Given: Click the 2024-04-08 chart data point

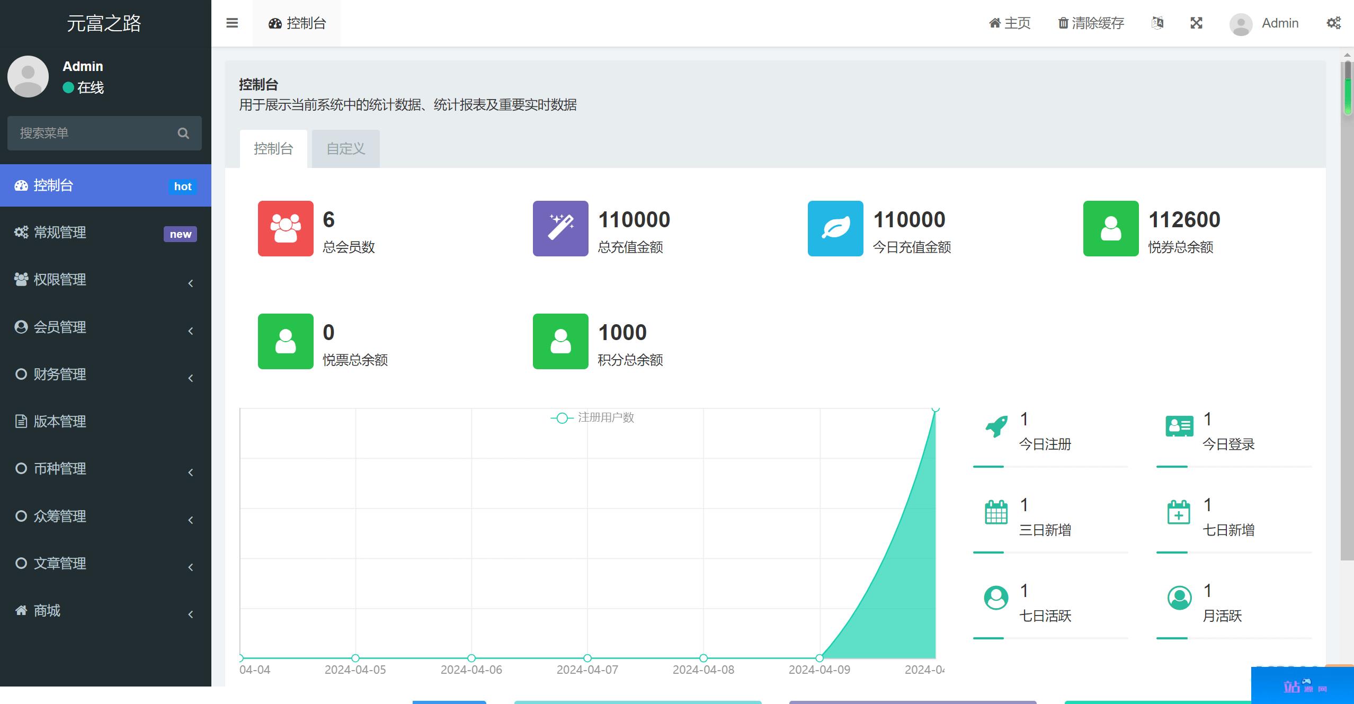Looking at the screenshot, I should pyautogui.click(x=703, y=658).
